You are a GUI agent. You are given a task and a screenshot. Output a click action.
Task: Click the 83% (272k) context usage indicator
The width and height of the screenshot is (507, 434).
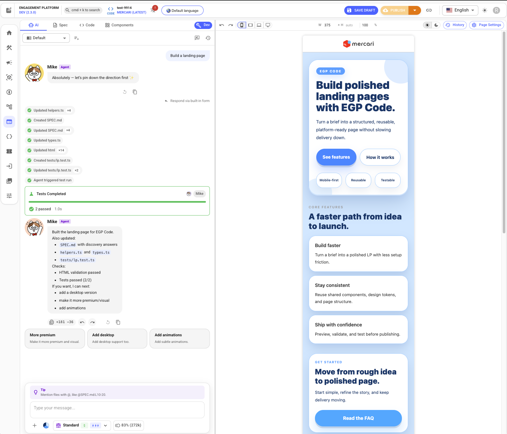pyautogui.click(x=129, y=425)
